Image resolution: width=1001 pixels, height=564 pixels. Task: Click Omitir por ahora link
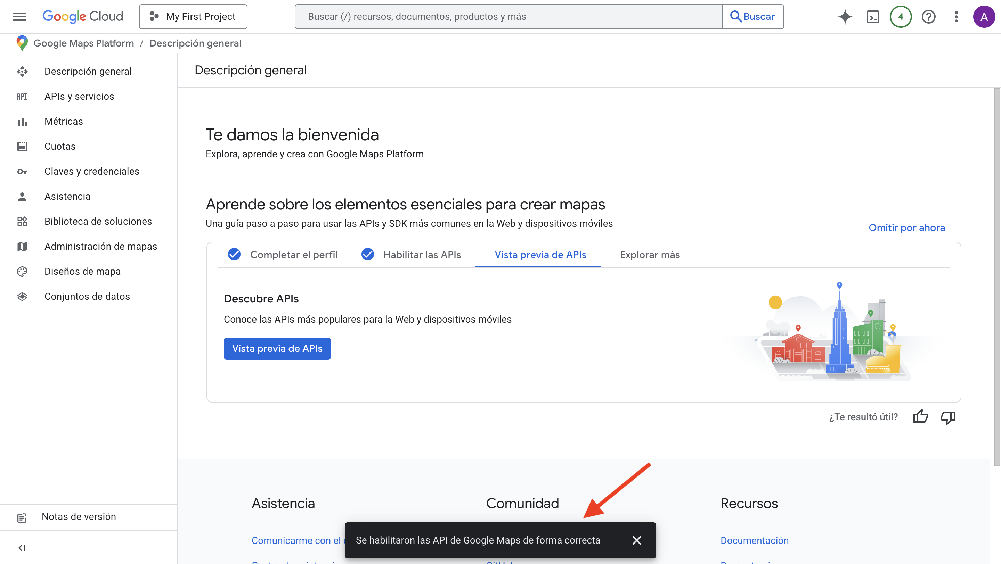point(906,227)
